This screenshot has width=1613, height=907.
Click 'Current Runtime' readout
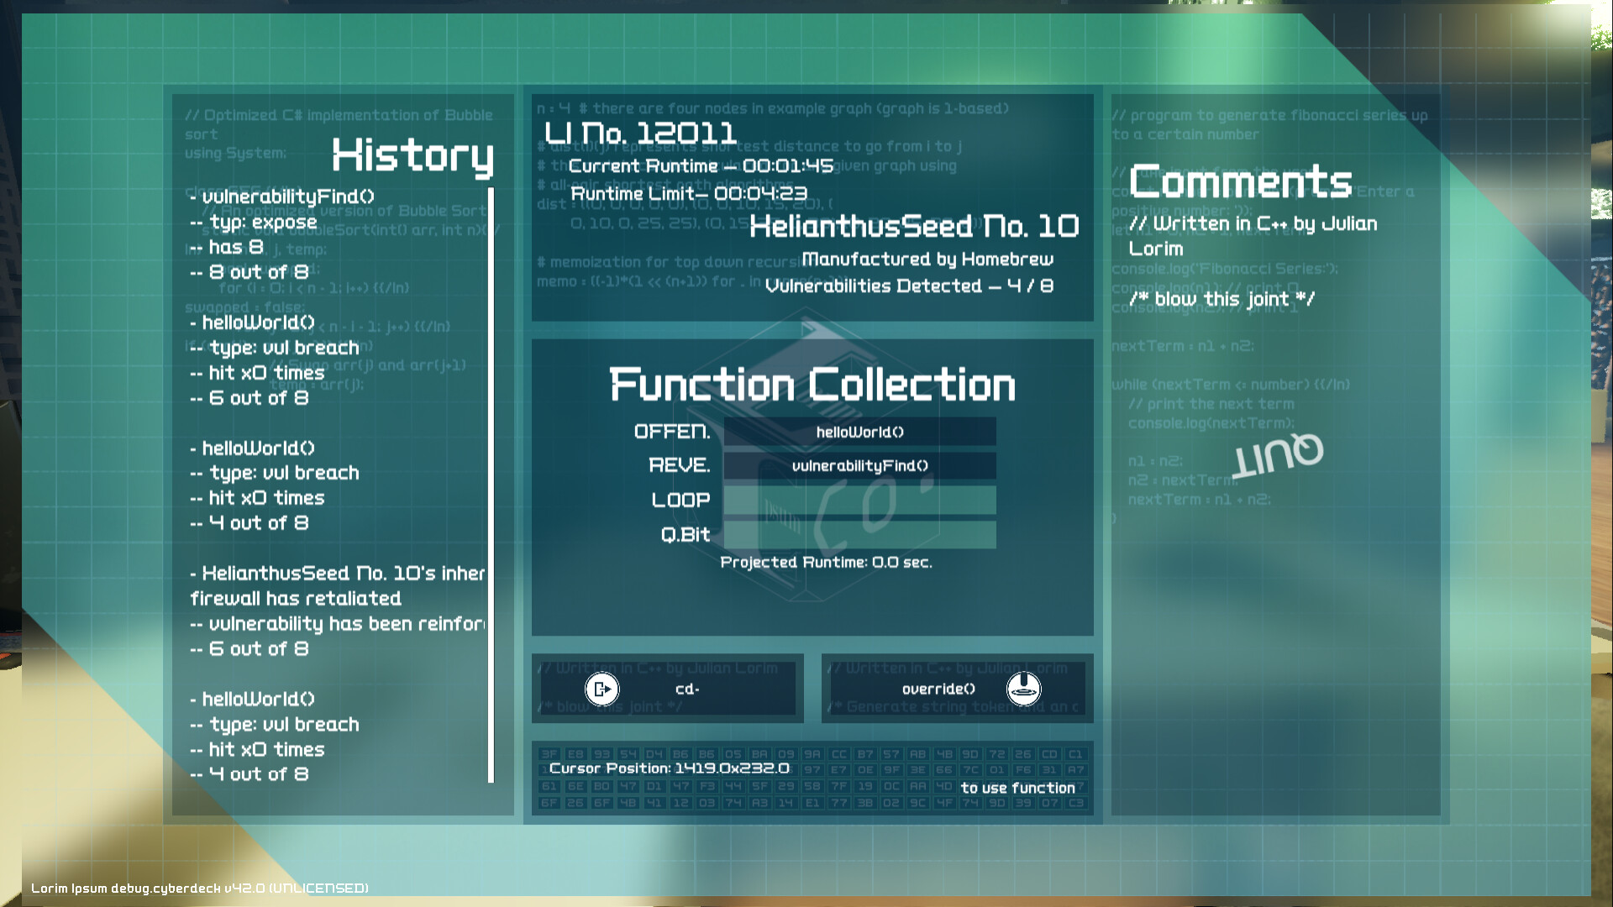pyautogui.click(x=701, y=166)
